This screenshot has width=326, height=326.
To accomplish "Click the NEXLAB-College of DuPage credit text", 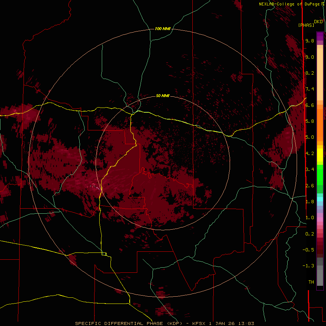I will [289, 4].
